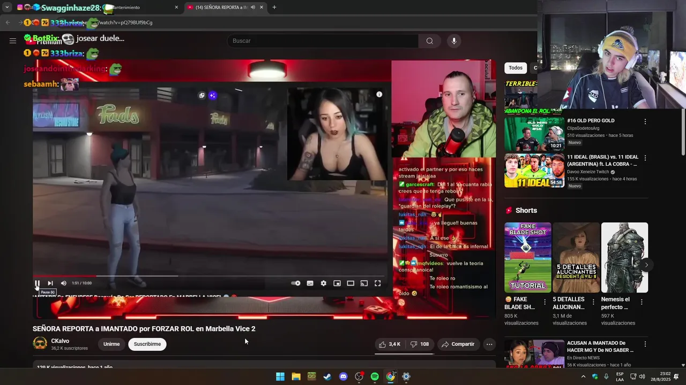Enter fullscreen mode on the video
Screen dimensions: 686x385
377,283
